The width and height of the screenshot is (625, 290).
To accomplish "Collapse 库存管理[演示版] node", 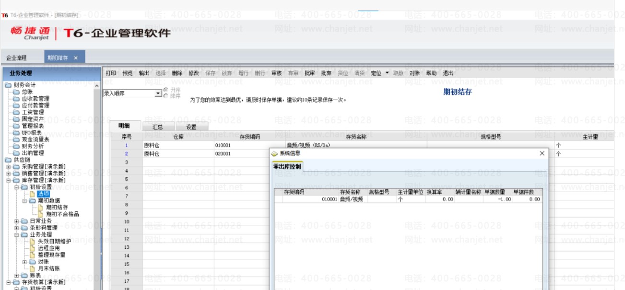I will (8, 180).
